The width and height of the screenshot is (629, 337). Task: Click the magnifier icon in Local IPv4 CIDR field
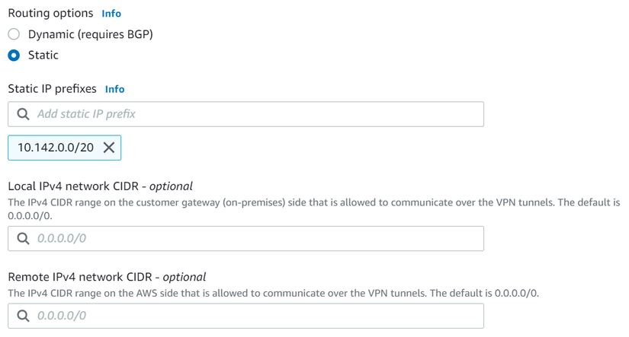coord(23,239)
